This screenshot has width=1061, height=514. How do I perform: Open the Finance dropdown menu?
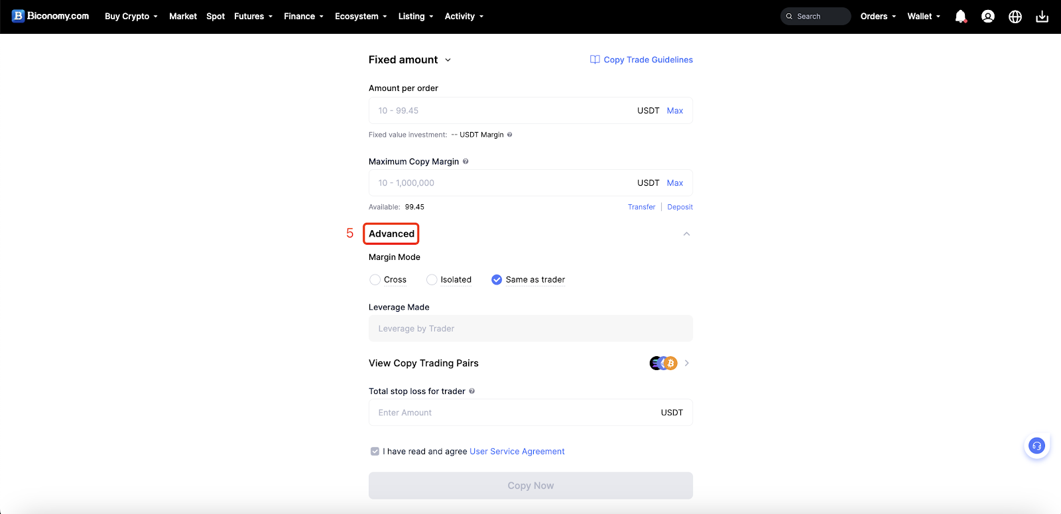tap(304, 17)
